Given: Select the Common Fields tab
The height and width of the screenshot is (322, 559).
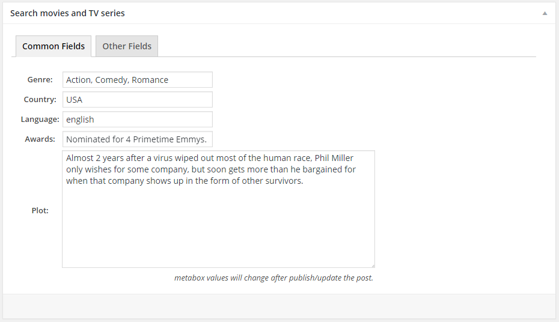Looking at the screenshot, I should 53,46.
